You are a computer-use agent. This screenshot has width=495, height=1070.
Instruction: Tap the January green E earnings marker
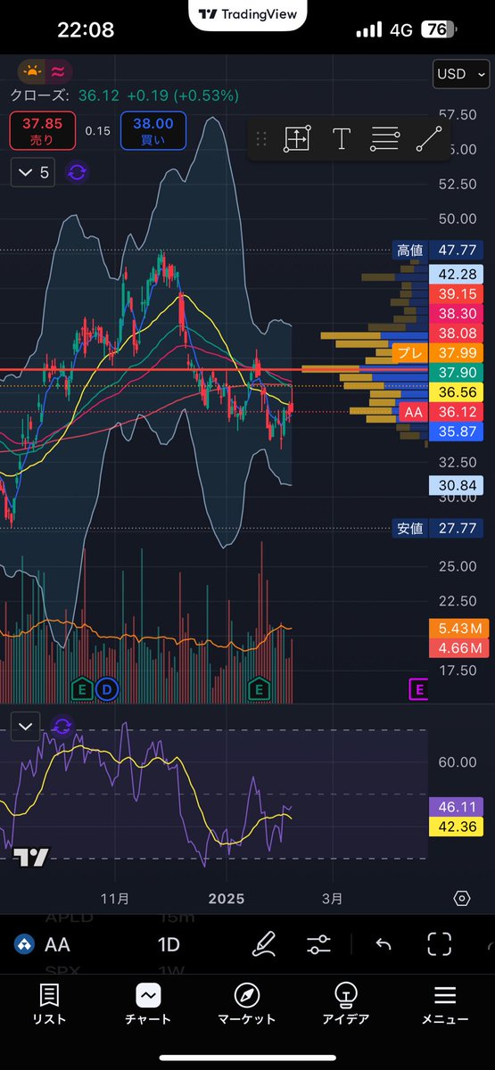[260, 688]
